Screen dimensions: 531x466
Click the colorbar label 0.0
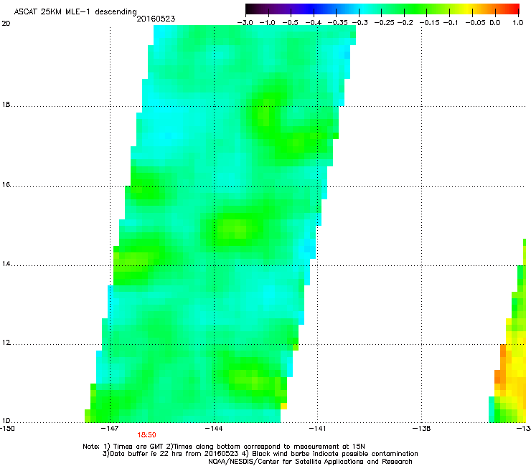(495, 23)
